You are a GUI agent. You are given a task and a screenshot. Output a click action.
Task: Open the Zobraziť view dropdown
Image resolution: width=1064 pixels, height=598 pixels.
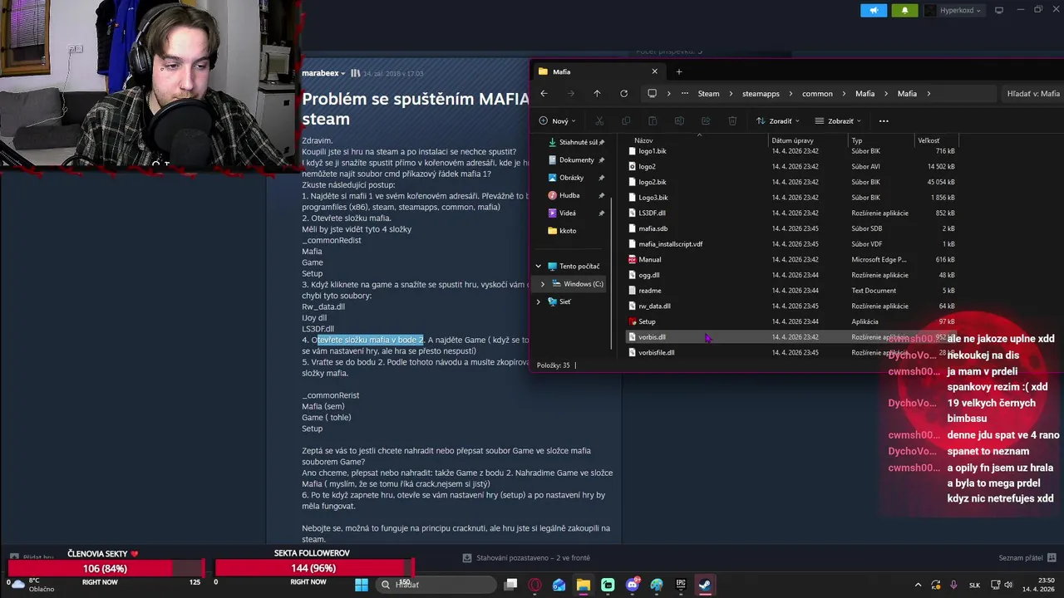click(839, 121)
